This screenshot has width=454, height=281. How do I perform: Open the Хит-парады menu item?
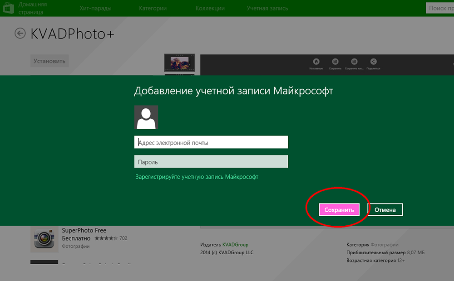[95, 8]
